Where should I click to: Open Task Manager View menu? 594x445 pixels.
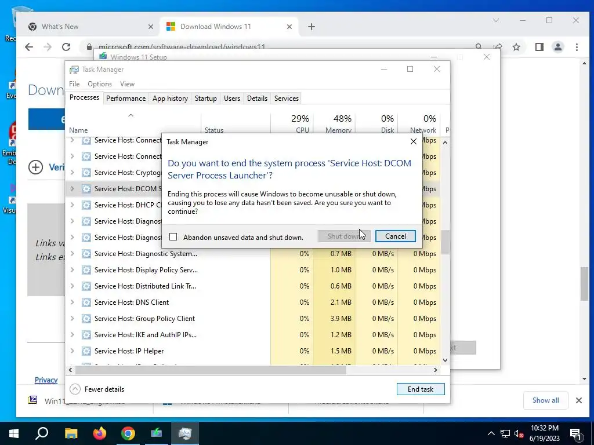pos(127,83)
